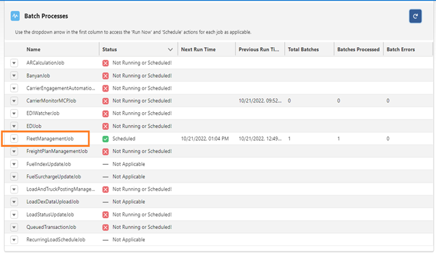Click the dash status icon for FuelSurchargeUpdateJob
436x255 pixels.
tap(105, 176)
